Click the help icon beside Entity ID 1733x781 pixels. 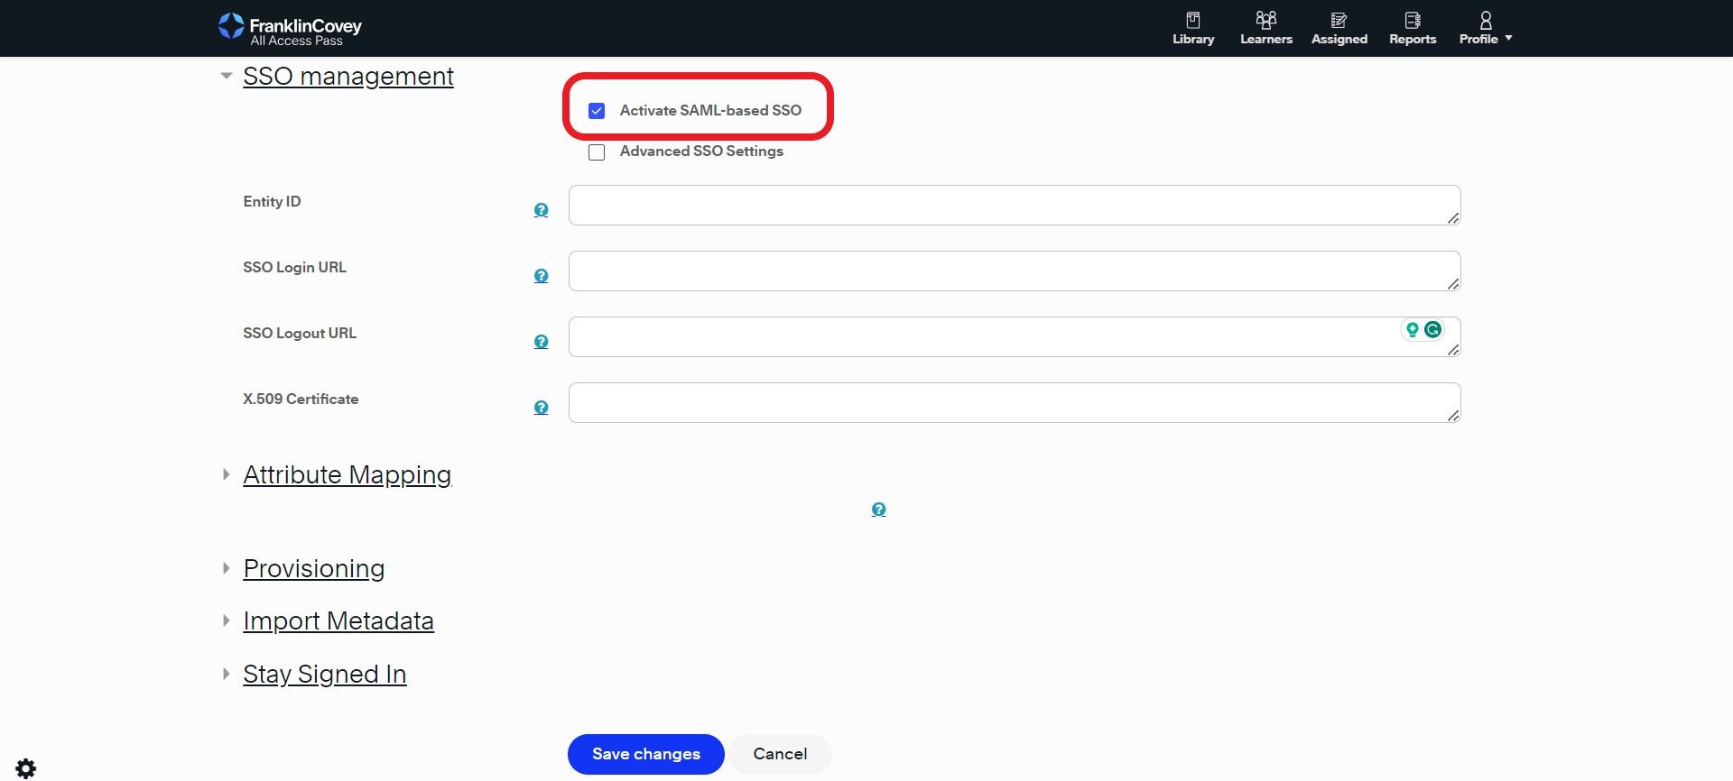(541, 210)
